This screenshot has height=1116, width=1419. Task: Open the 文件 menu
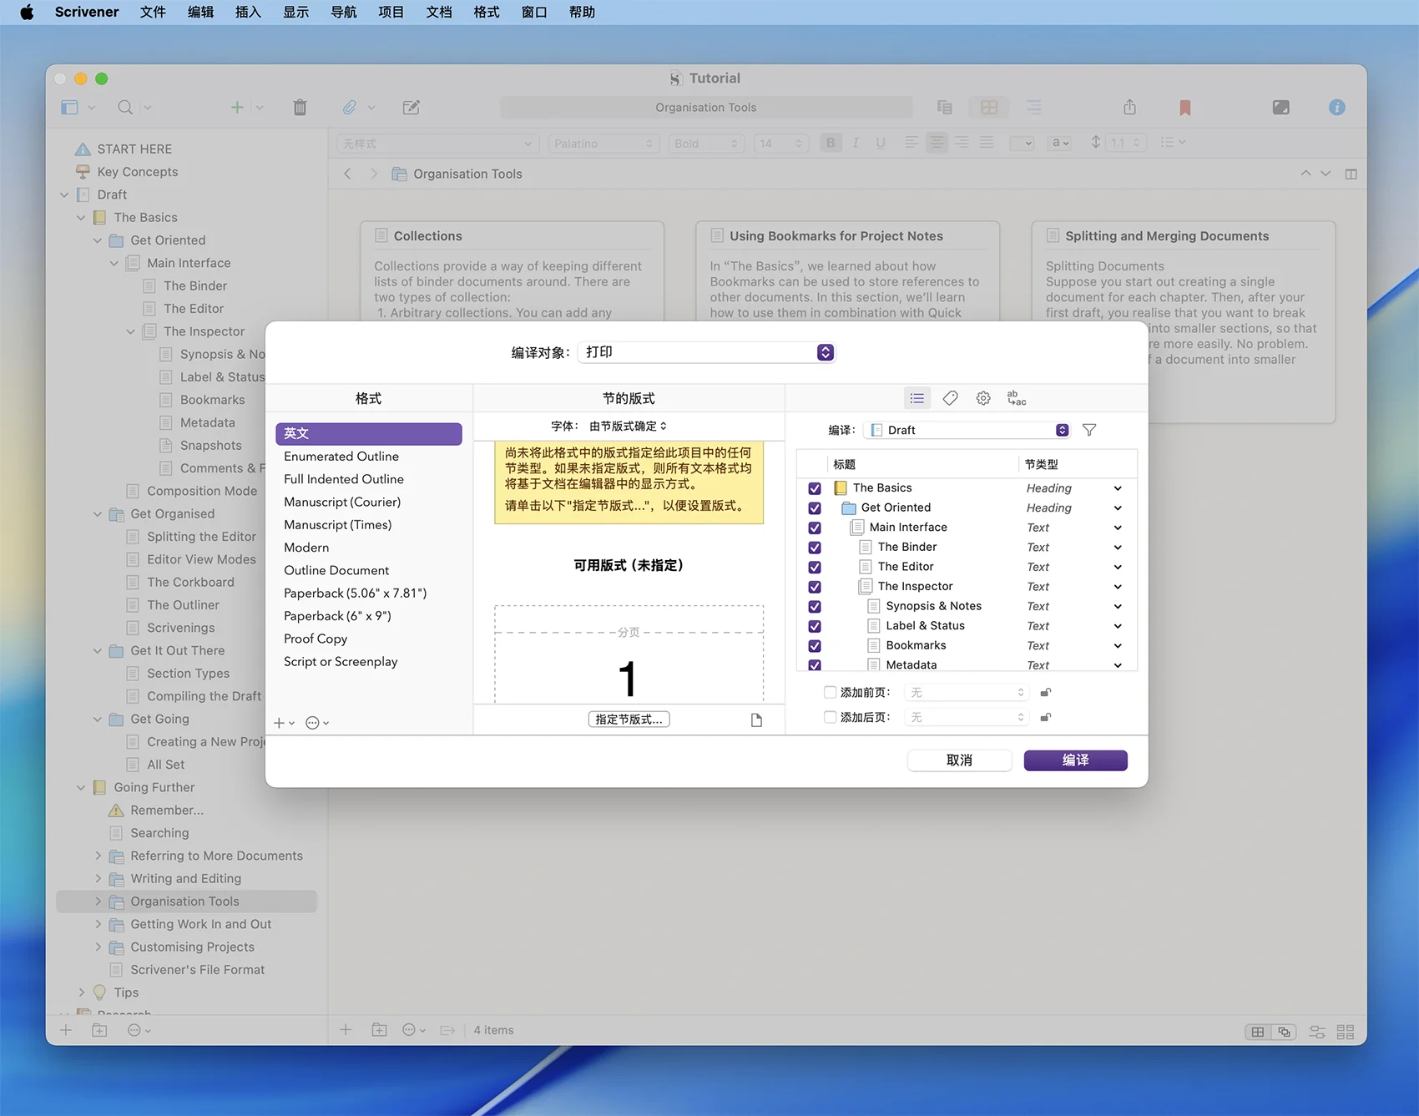153,13
